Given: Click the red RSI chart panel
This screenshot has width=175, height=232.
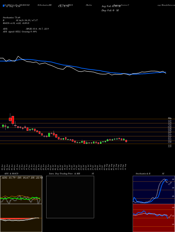Looking at the screenshot, I should pos(154,218).
